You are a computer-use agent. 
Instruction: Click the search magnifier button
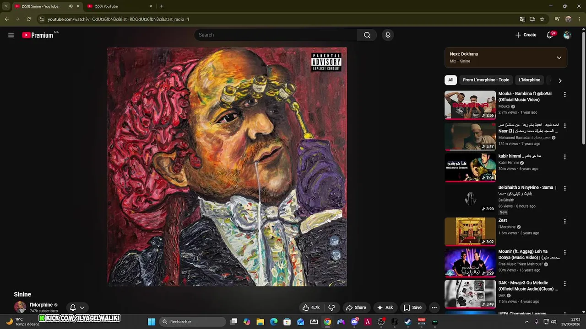[367, 35]
